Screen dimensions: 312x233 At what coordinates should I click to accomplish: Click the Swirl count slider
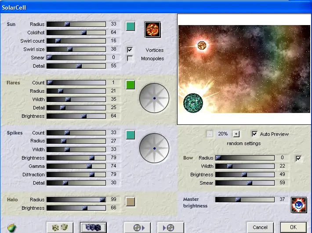pyautogui.click(x=76, y=41)
